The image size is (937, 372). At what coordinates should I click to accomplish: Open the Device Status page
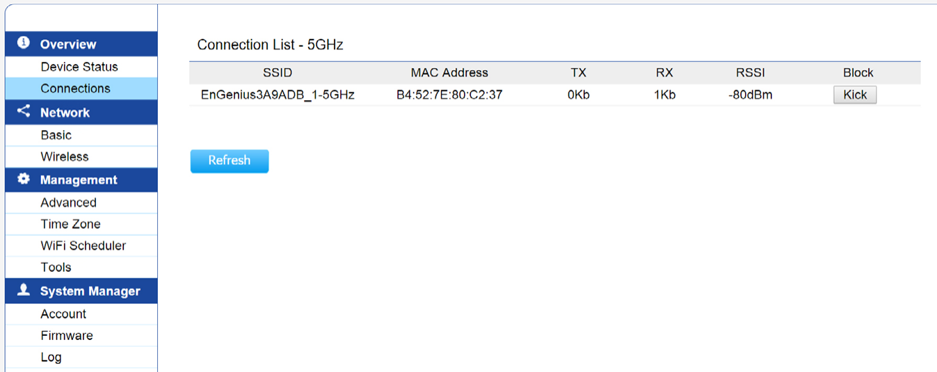point(79,67)
